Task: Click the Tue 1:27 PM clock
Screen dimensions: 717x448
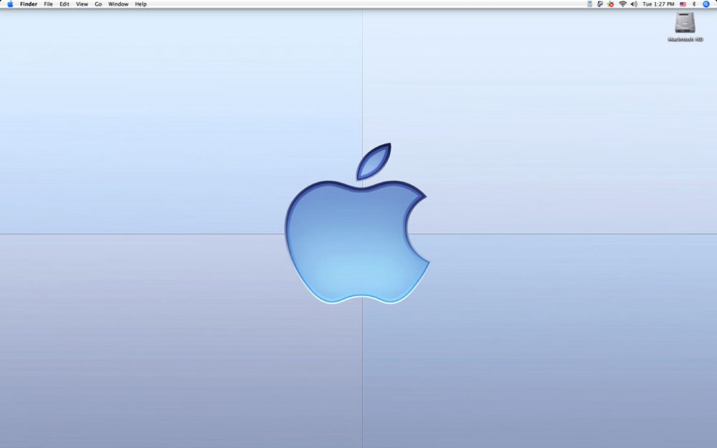Action: pyautogui.click(x=658, y=4)
